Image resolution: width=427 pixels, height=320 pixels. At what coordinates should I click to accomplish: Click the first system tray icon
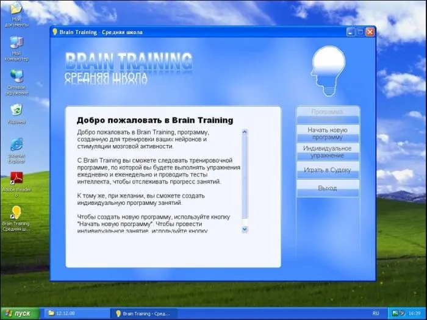coord(395,313)
